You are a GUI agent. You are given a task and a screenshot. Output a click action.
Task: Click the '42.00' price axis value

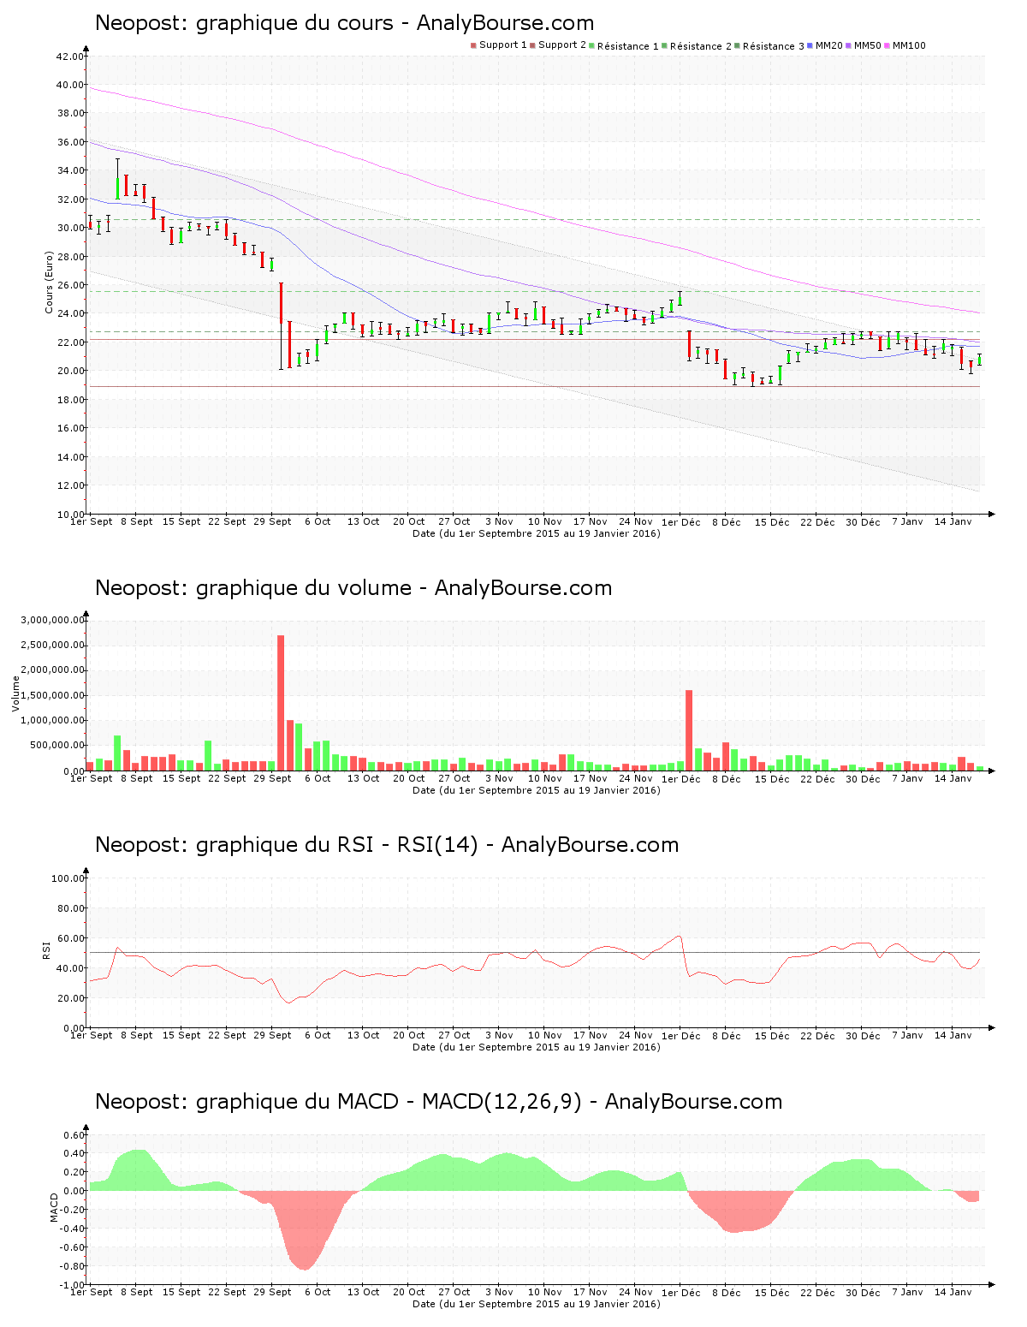click(x=70, y=57)
